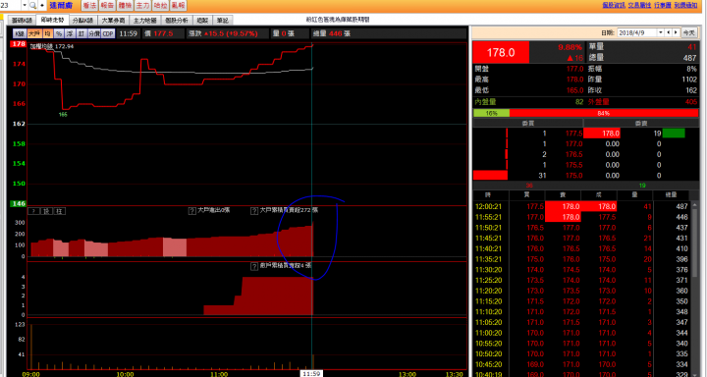
Task: Click the 487 total volume in 12:00:21 row
Action: (x=682, y=206)
